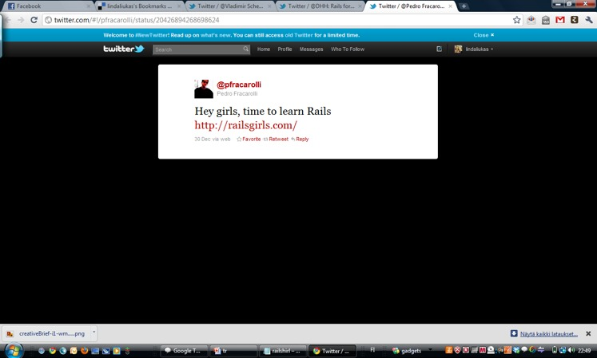Image resolution: width=597 pixels, height=358 pixels.
Task: Open the brown Z extension icon
Action: pos(574,19)
